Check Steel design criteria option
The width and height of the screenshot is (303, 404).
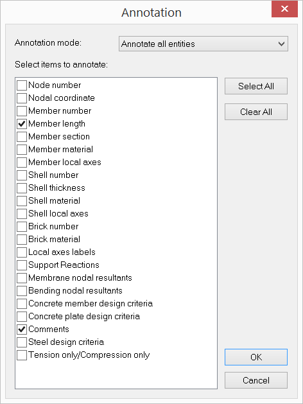(22, 342)
